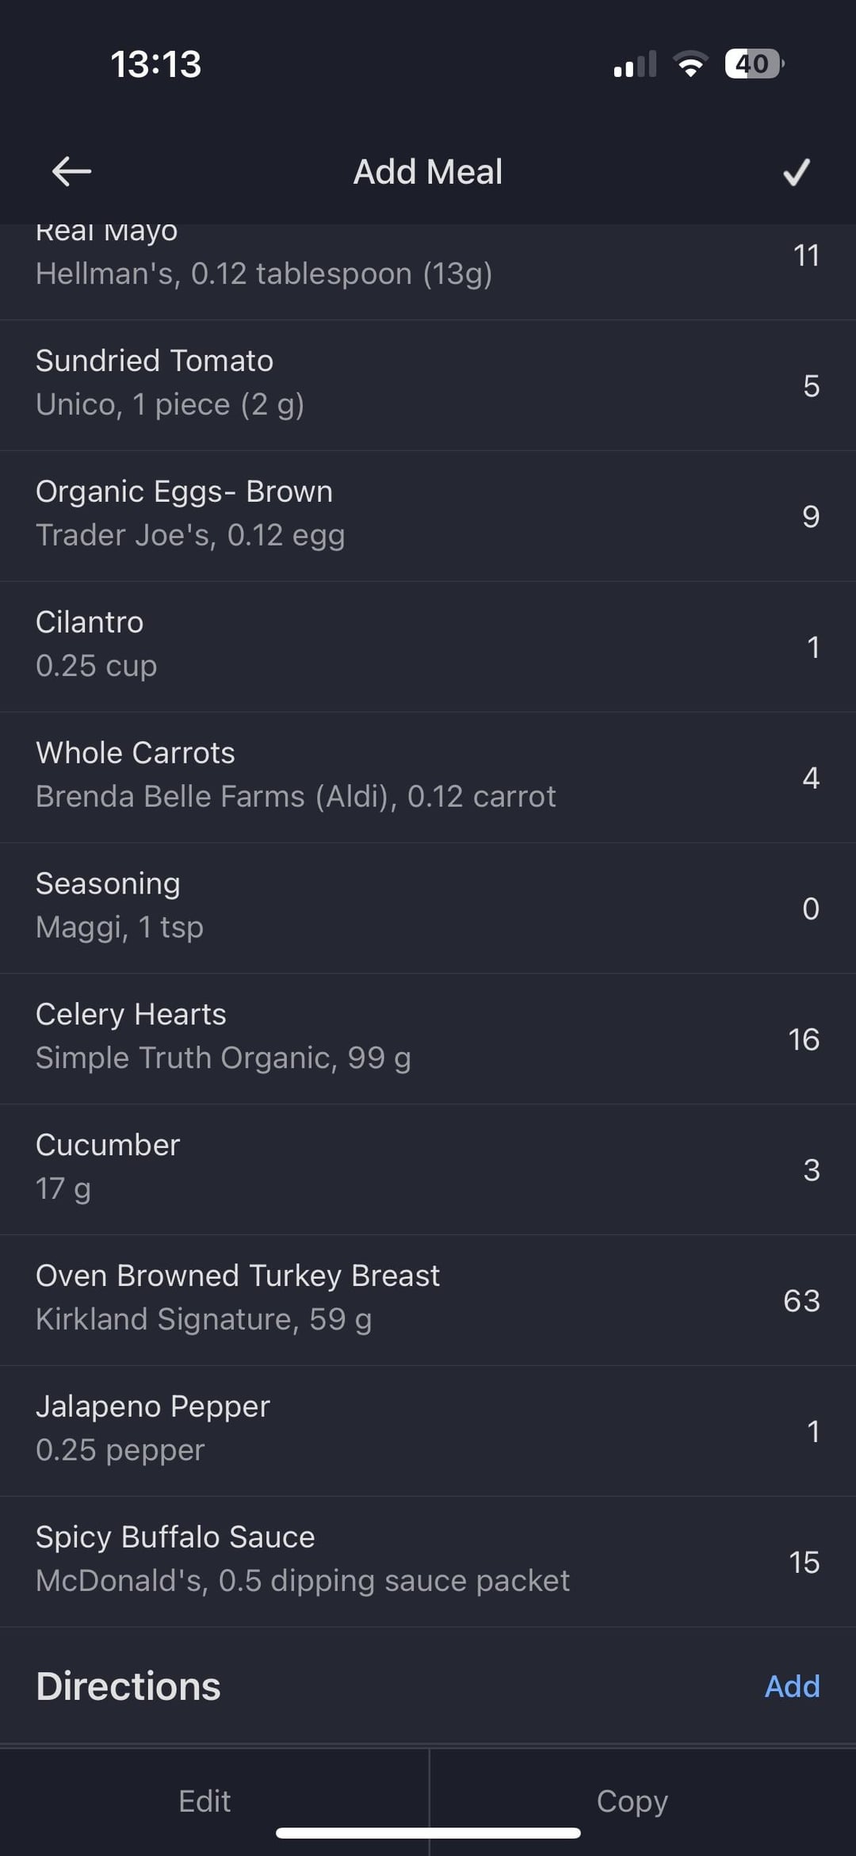The width and height of the screenshot is (856, 1856).
Task: Tap the battery indicator icon
Action: tap(754, 64)
